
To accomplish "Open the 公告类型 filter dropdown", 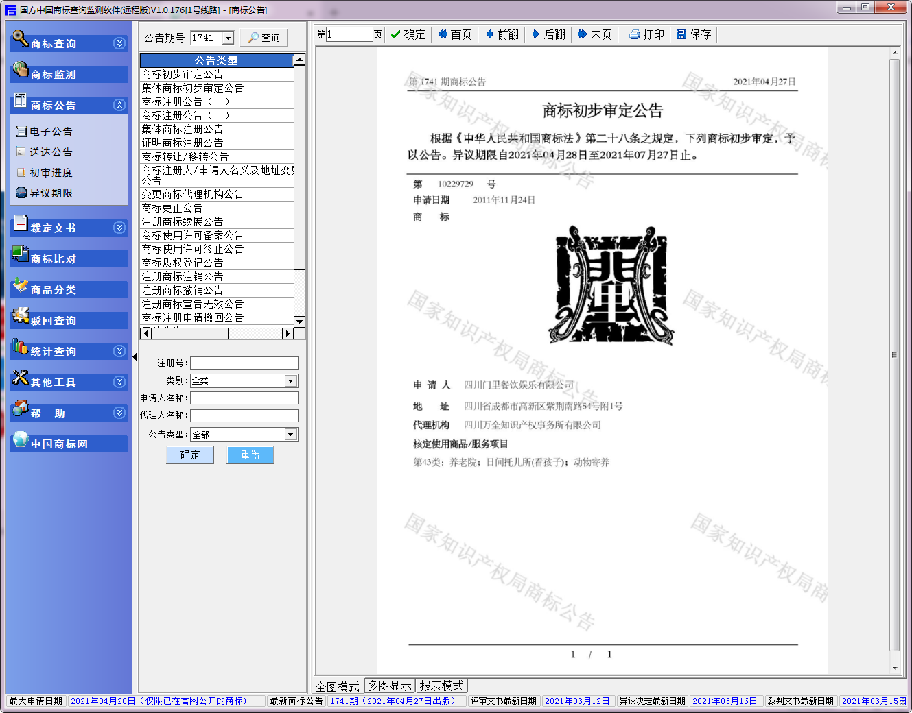I will [x=291, y=435].
